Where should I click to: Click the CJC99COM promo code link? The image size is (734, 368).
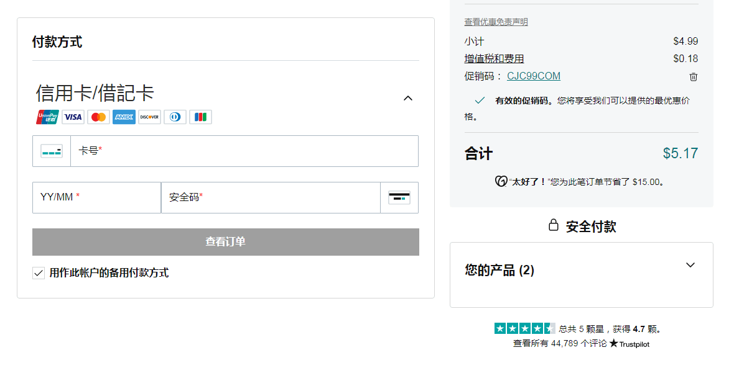[534, 76]
